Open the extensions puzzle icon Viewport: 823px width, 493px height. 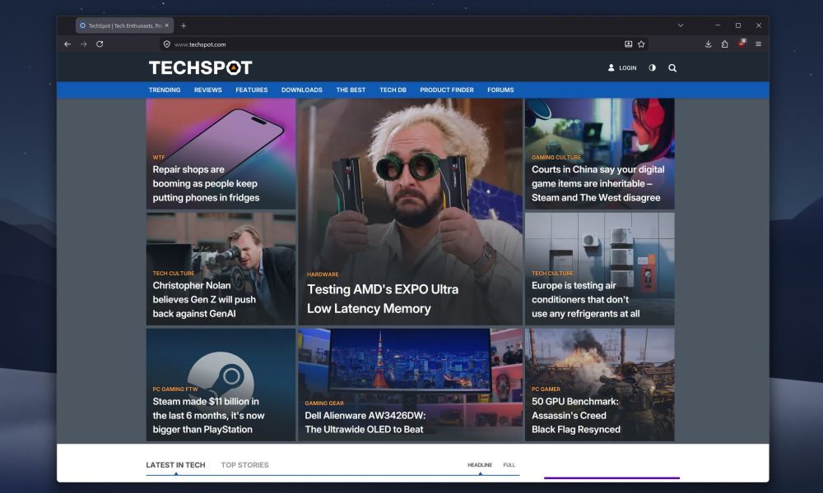click(x=725, y=44)
